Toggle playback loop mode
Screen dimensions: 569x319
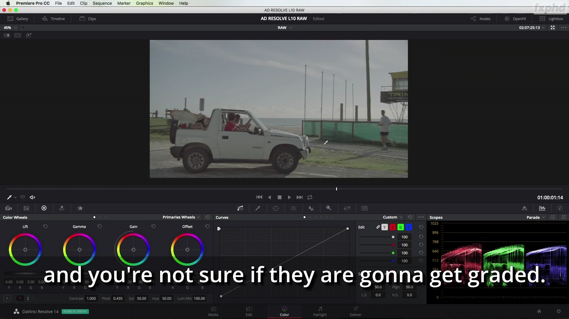coord(310,197)
